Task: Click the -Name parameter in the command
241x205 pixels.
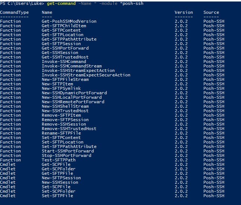Action: coord(85,3)
